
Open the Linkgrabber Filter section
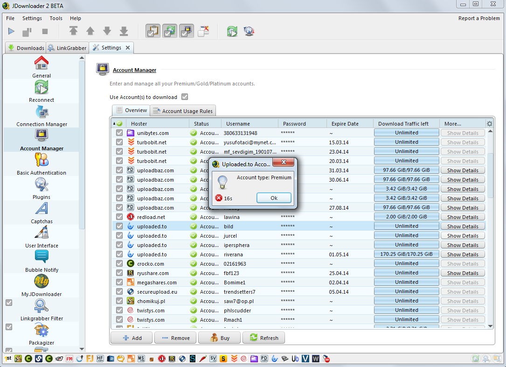coord(42,309)
